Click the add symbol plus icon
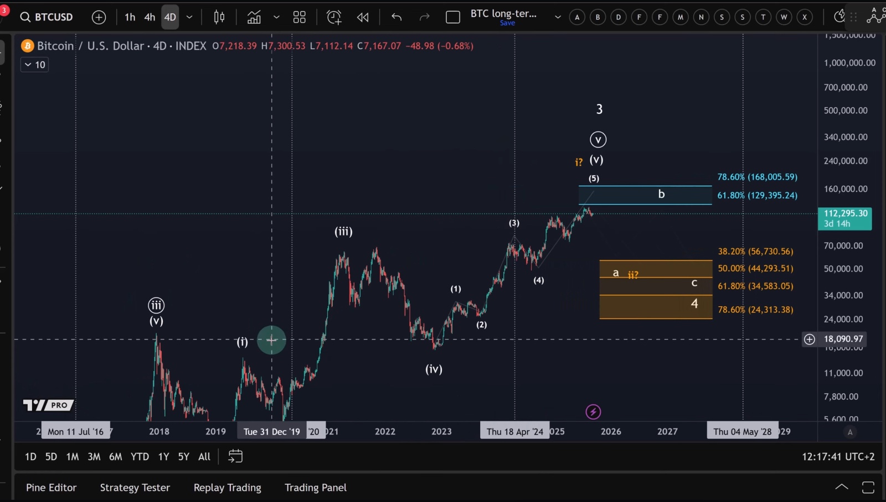The image size is (886, 502). click(x=99, y=17)
